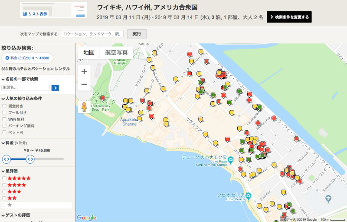Viewport: 347px width, 222px height.
Task: Remove the price filter via its X icon
Action: click(7, 58)
